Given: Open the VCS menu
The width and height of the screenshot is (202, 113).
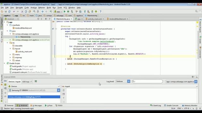Looking at the screenshot, I should (65, 8).
